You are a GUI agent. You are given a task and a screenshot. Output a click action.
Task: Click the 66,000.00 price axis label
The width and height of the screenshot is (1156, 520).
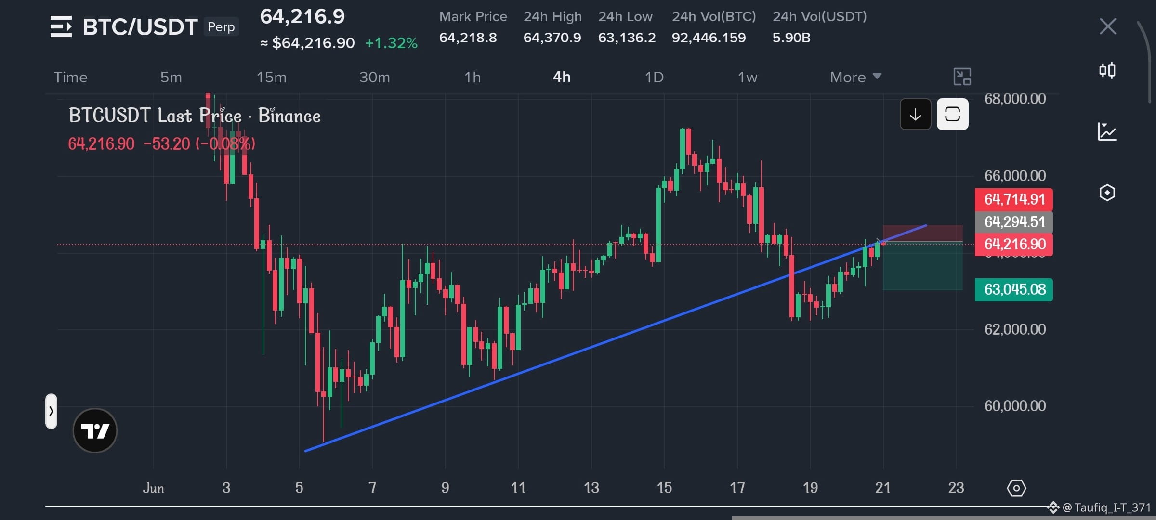pos(1015,176)
